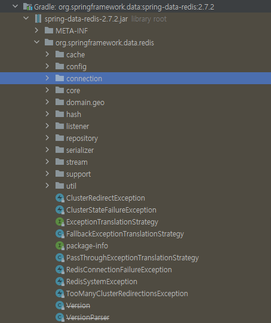271x323 pixels.
Task: Select the serializer package label
Action: click(80, 150)
